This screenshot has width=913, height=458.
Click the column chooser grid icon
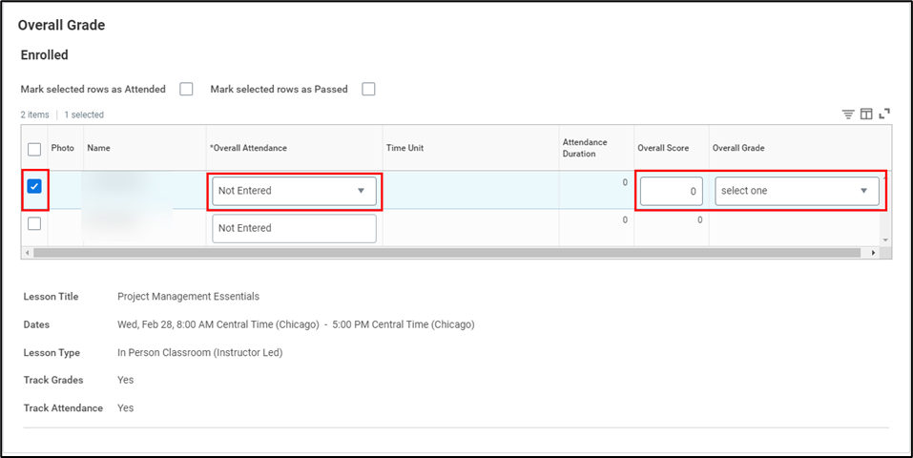click(866, 114)
